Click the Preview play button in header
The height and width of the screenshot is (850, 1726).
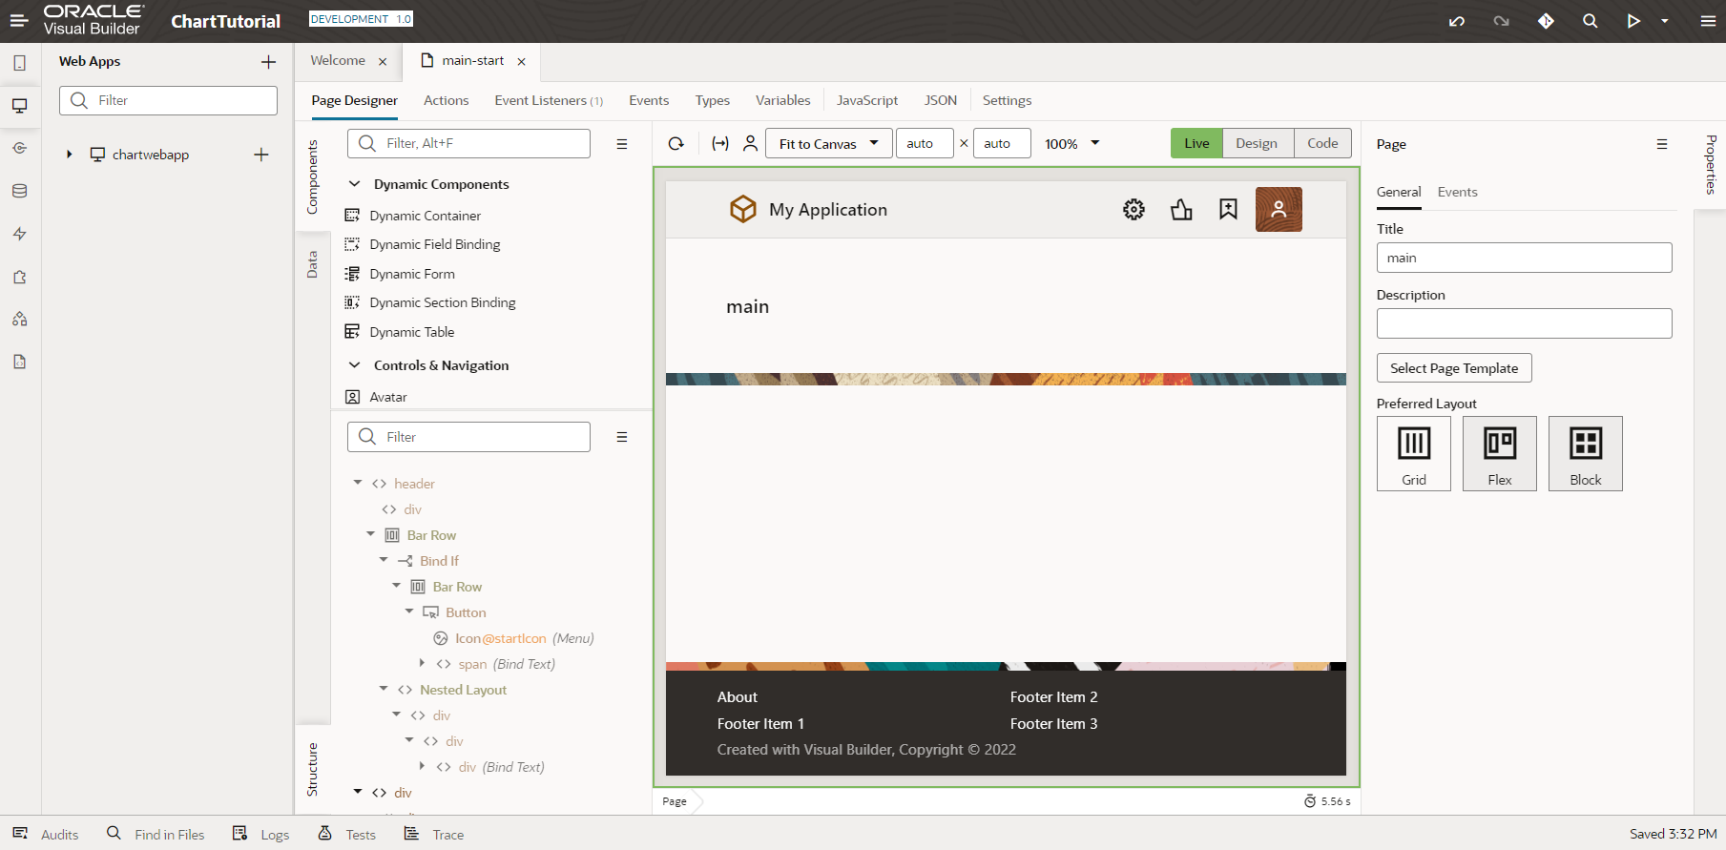(1633, 21)
